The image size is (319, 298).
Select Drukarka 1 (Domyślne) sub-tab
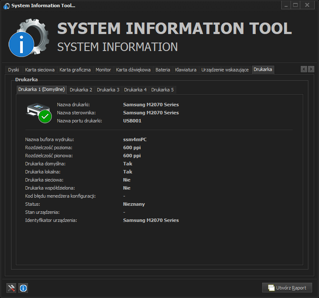coord(42,89)
